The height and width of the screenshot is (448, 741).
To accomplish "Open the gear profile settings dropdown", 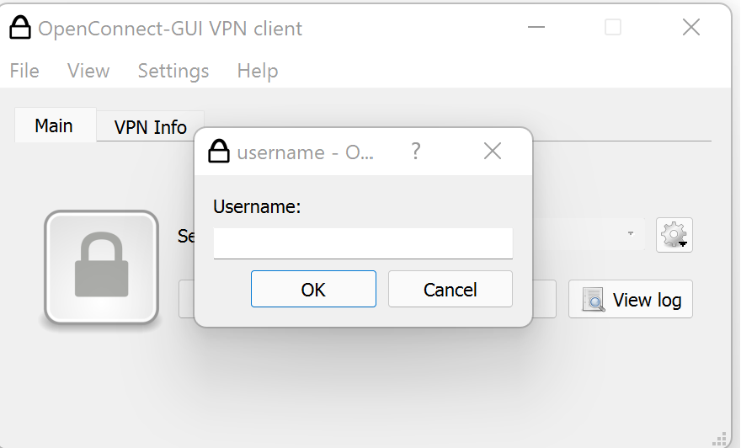I will 674,234.
